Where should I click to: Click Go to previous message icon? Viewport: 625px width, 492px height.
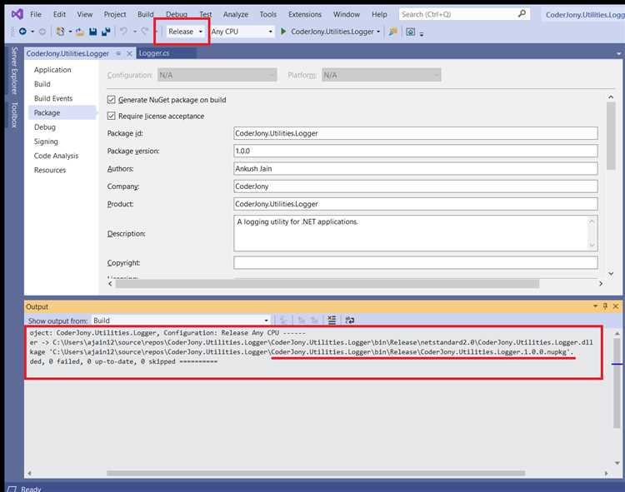point(302,320)
